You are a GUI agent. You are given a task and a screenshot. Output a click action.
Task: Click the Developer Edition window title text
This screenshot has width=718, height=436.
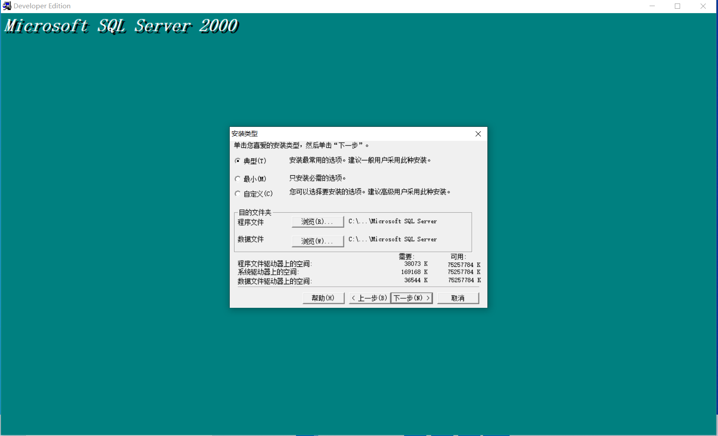pos(42,6)
